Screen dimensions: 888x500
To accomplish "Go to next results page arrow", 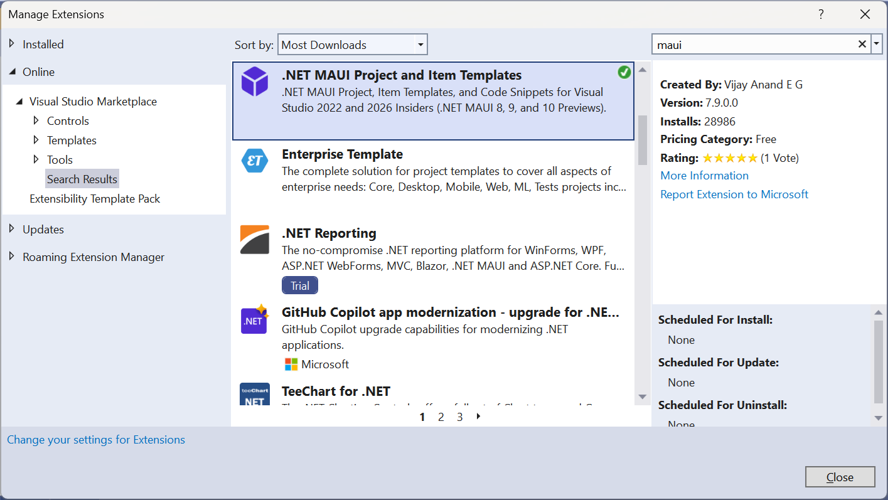I will point(479,416).
